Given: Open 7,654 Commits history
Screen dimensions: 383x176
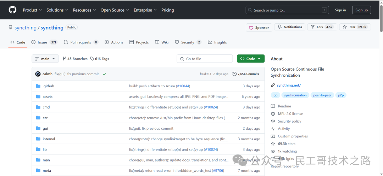Looking at the screenshot, I should coord(246,74).
